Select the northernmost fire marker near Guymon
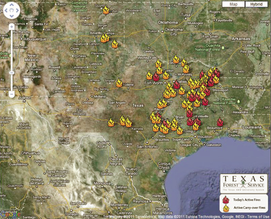Viewport: 271px width, 219px height. (x=106, y=10)
